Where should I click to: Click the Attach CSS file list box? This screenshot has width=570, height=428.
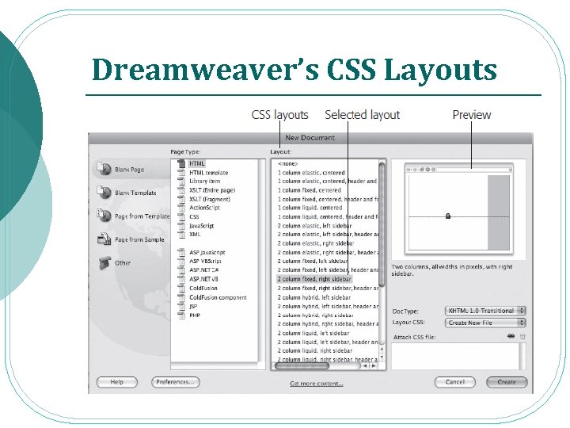click(458, 356)
